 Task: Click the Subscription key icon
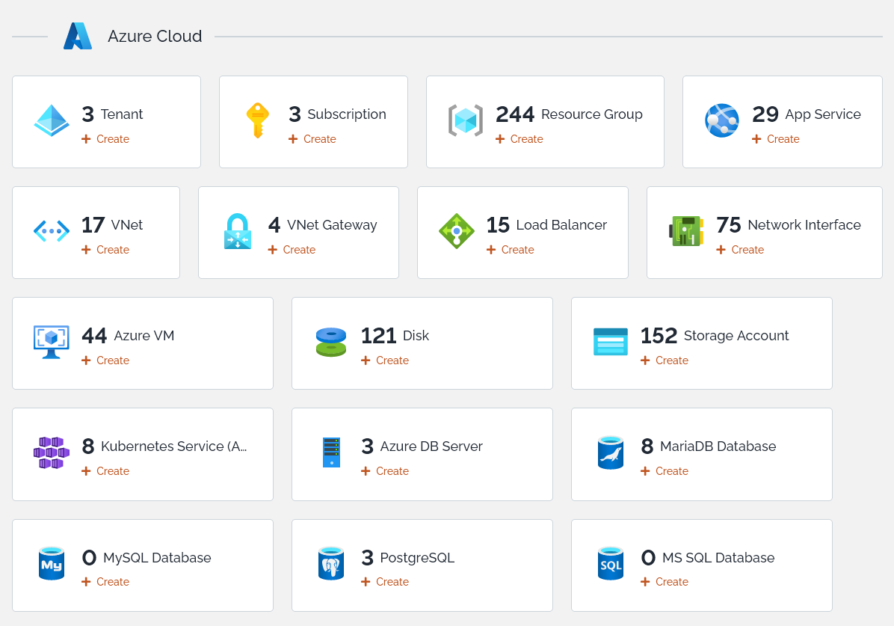pos(258,120)
